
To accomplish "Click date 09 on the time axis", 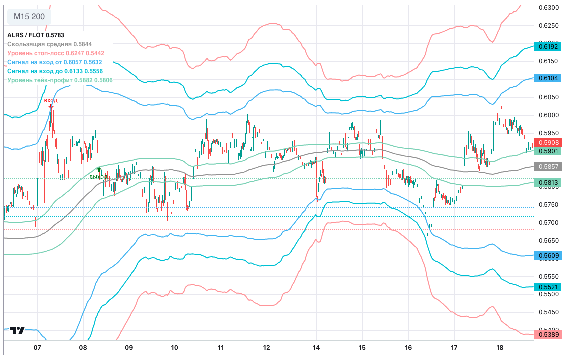I will pos(129,348).
